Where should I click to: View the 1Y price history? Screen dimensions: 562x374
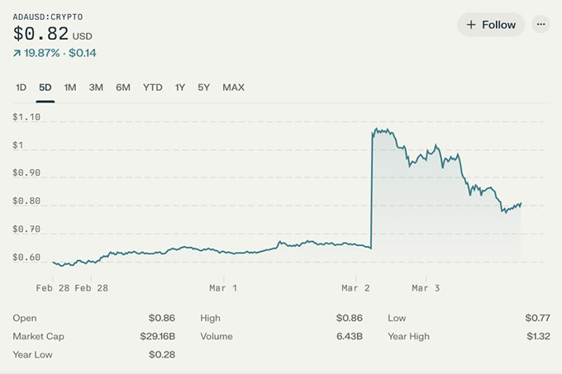click(x=180, y=88)
